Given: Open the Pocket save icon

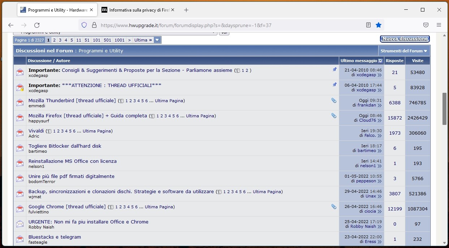Looking at the screenshot, I should [x=426, y=25].
